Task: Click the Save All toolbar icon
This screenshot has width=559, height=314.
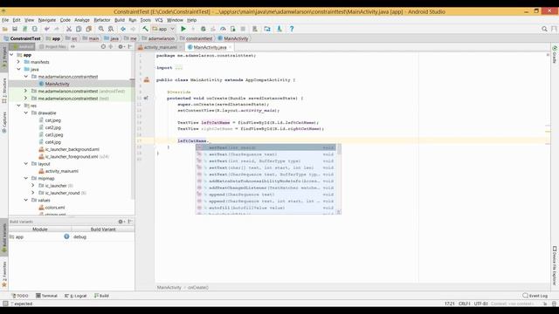Action: click(x=15, y=29)
